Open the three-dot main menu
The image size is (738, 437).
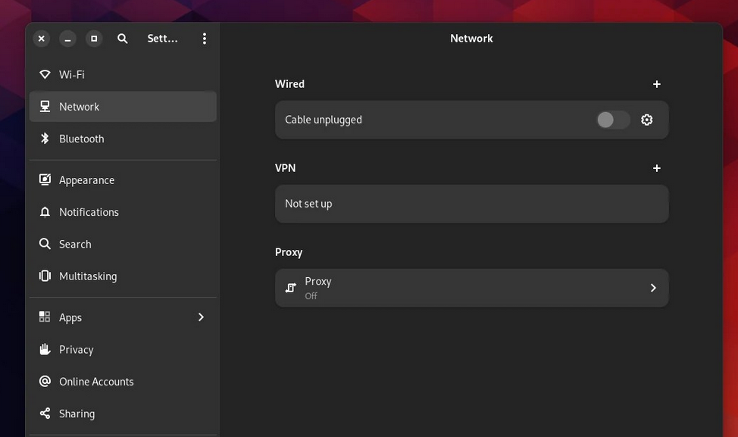204,39
